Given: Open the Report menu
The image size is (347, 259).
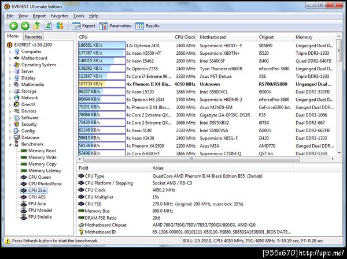Looking at the screenshot, I should tap(39, 16).
